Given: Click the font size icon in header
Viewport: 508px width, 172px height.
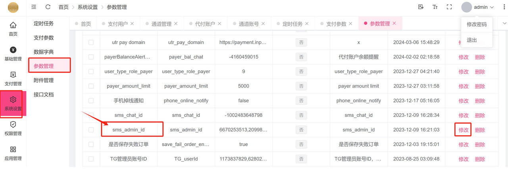Looking at the screenshot, I should 435,7.
